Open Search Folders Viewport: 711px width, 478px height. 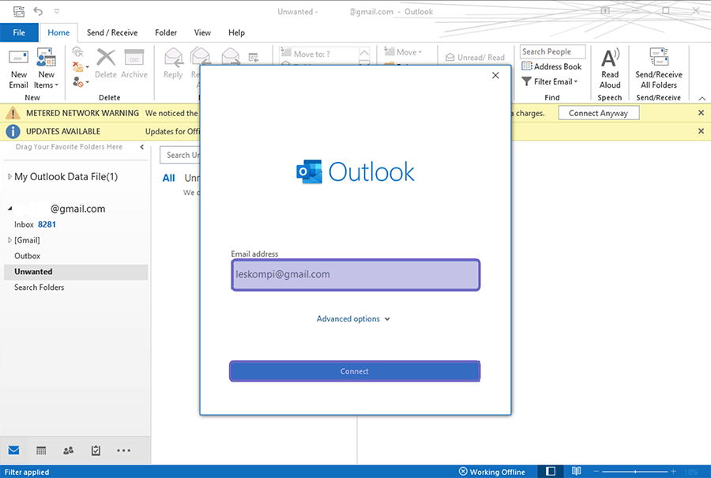click(39, 288)
